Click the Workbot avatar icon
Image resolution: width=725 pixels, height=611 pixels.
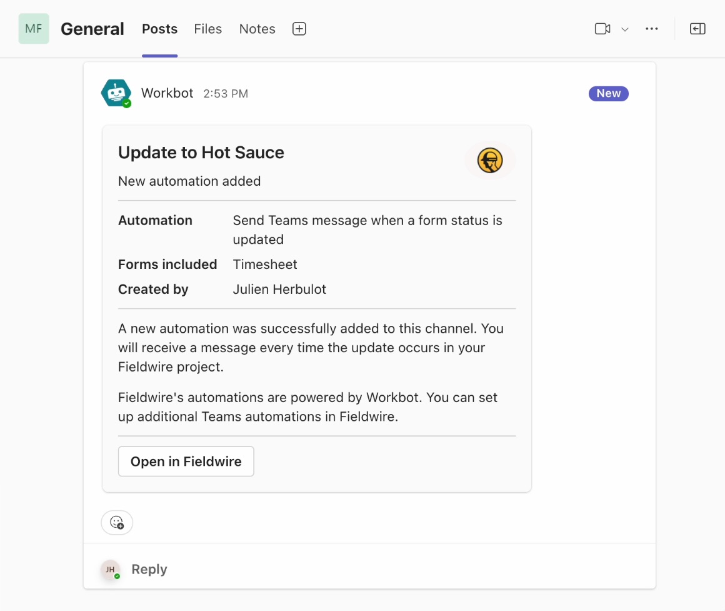point(116,93)
